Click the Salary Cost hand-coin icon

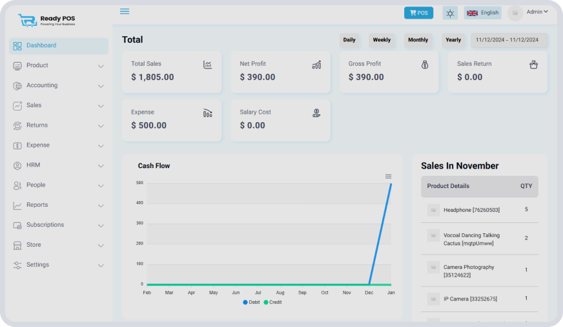[x=316, y=113]
